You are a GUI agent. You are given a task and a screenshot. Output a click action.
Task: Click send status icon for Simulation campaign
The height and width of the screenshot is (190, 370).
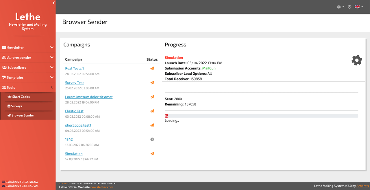click(x=152, y=154)
